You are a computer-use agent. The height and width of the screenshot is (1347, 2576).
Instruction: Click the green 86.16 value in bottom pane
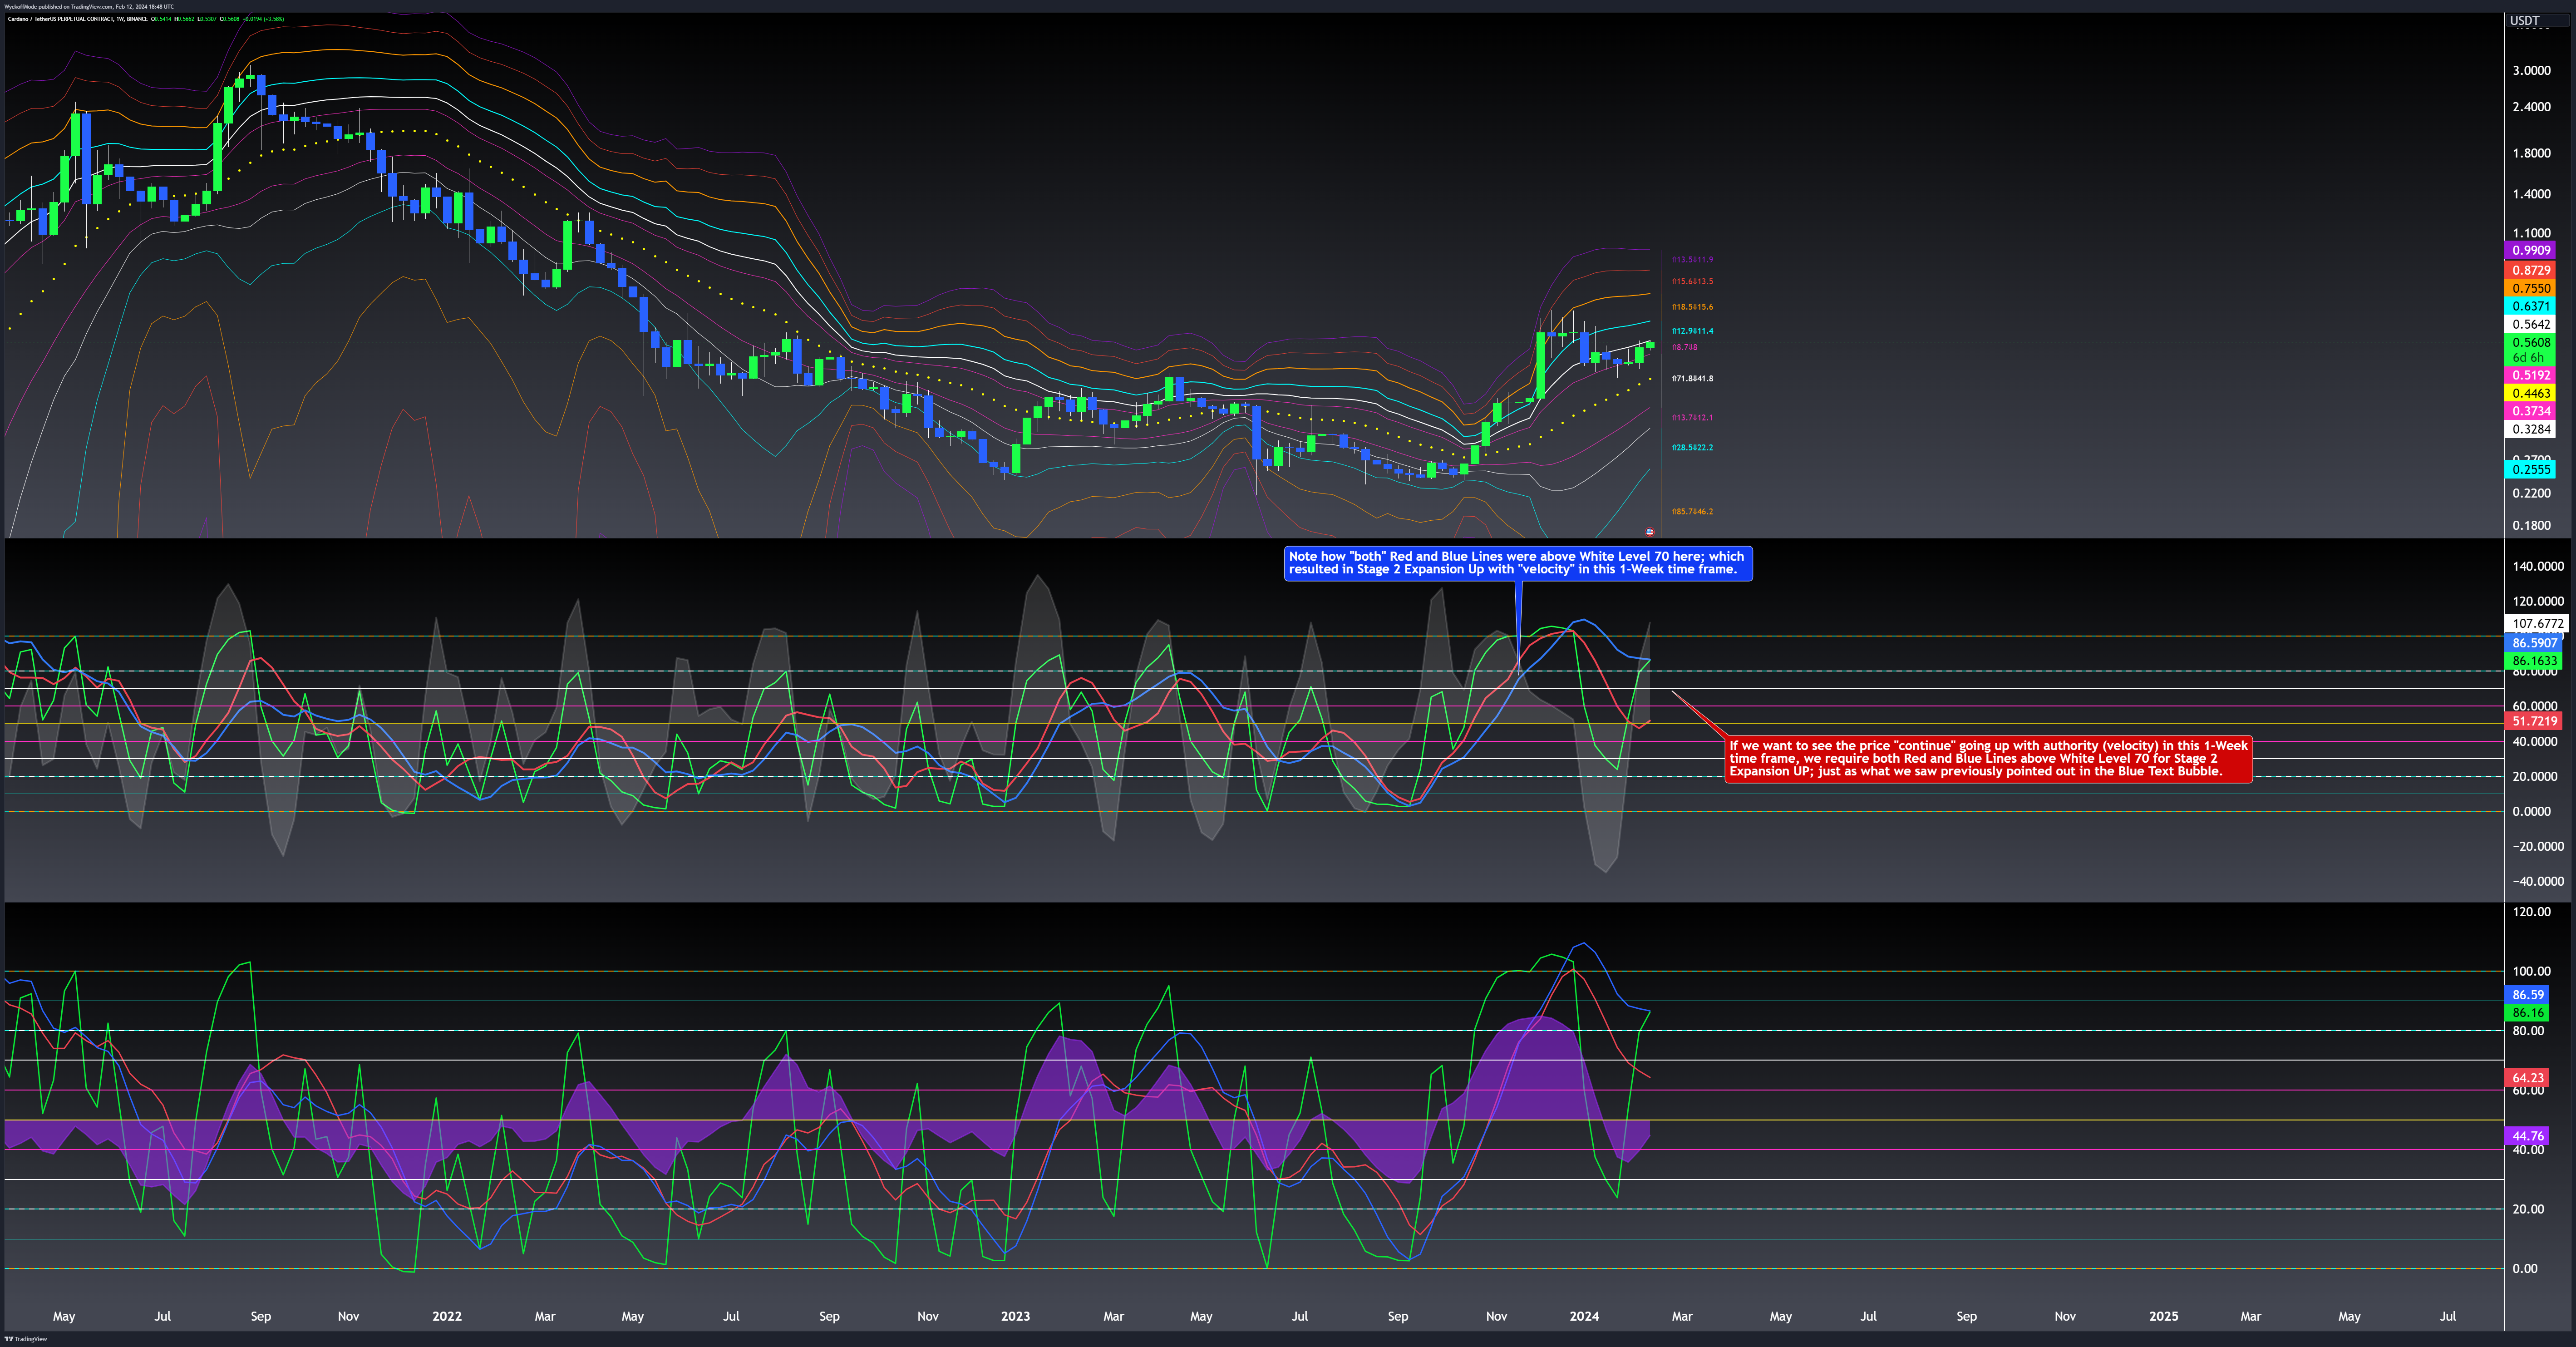[2528, 1013]
